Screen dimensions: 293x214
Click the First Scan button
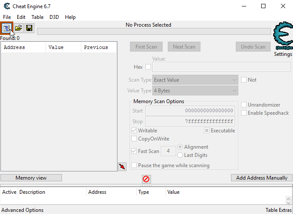[146, 47]
